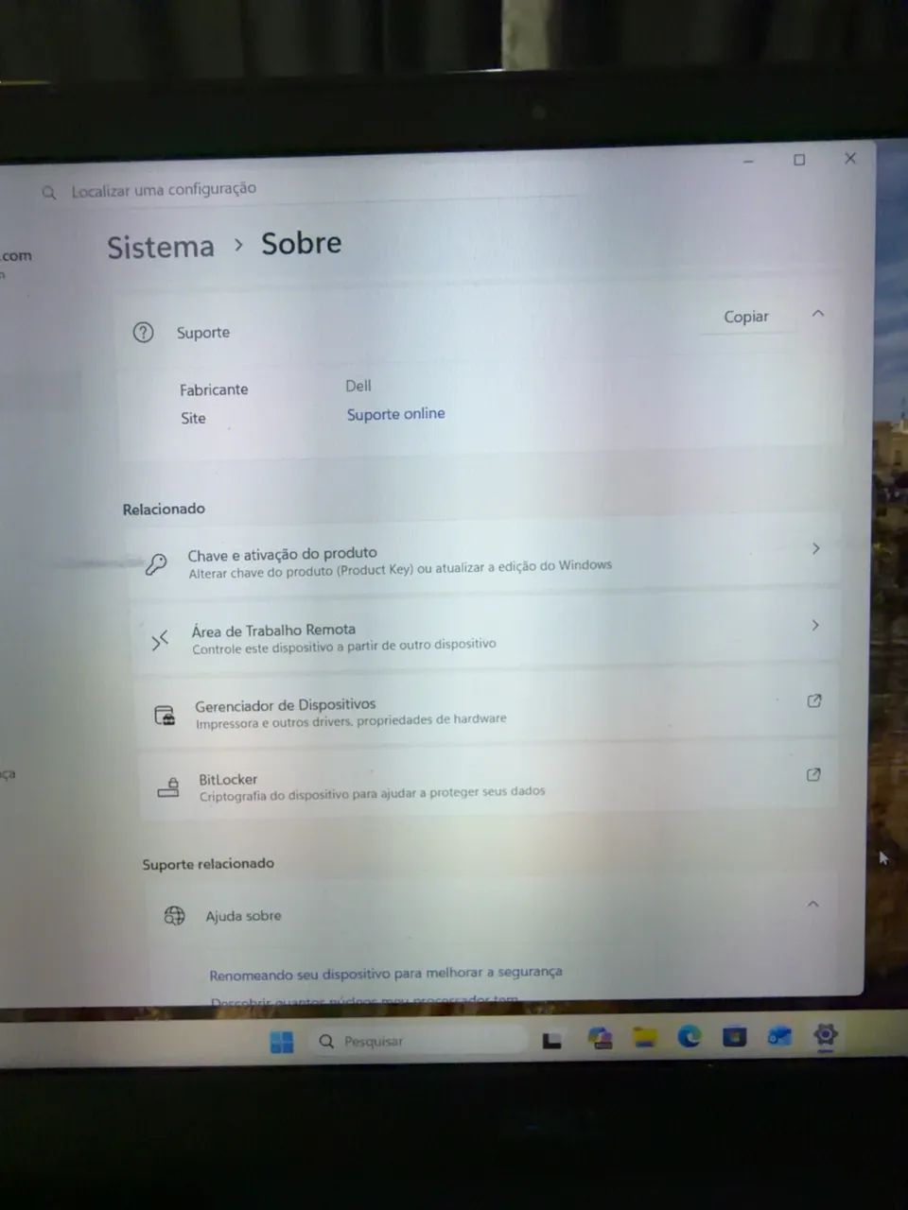The height and width of the screenshot is (1210, 908).
Task: Click the search magnifier icon in Settings
Action: (x=49, y=193)
